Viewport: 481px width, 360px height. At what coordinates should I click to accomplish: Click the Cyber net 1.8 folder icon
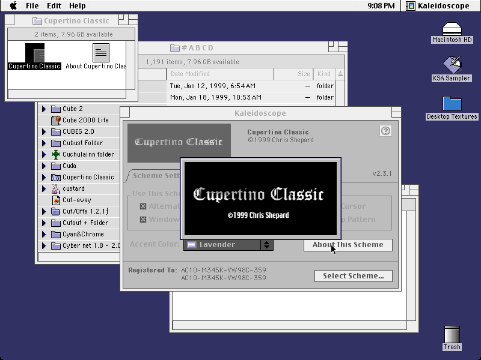click(56, 246)
